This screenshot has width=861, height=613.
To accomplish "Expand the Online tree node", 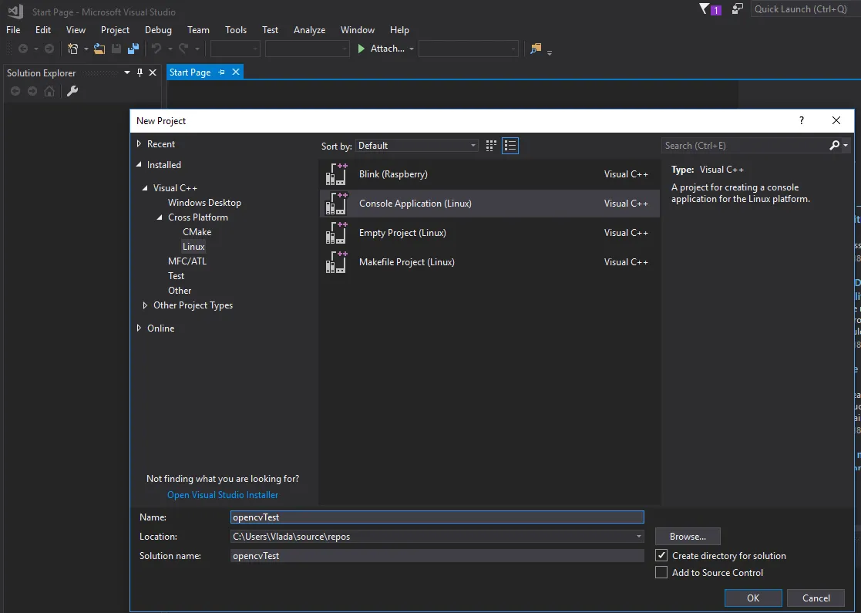I will (139, 328).
